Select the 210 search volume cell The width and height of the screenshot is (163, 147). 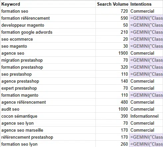(112, 32)
